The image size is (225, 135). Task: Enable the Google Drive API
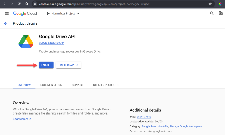pyautogui.click(x=46, y=65)
